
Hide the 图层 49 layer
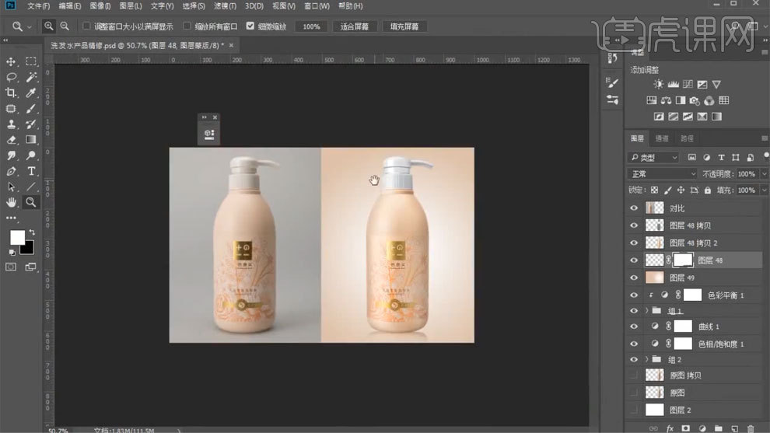[634, 278]
